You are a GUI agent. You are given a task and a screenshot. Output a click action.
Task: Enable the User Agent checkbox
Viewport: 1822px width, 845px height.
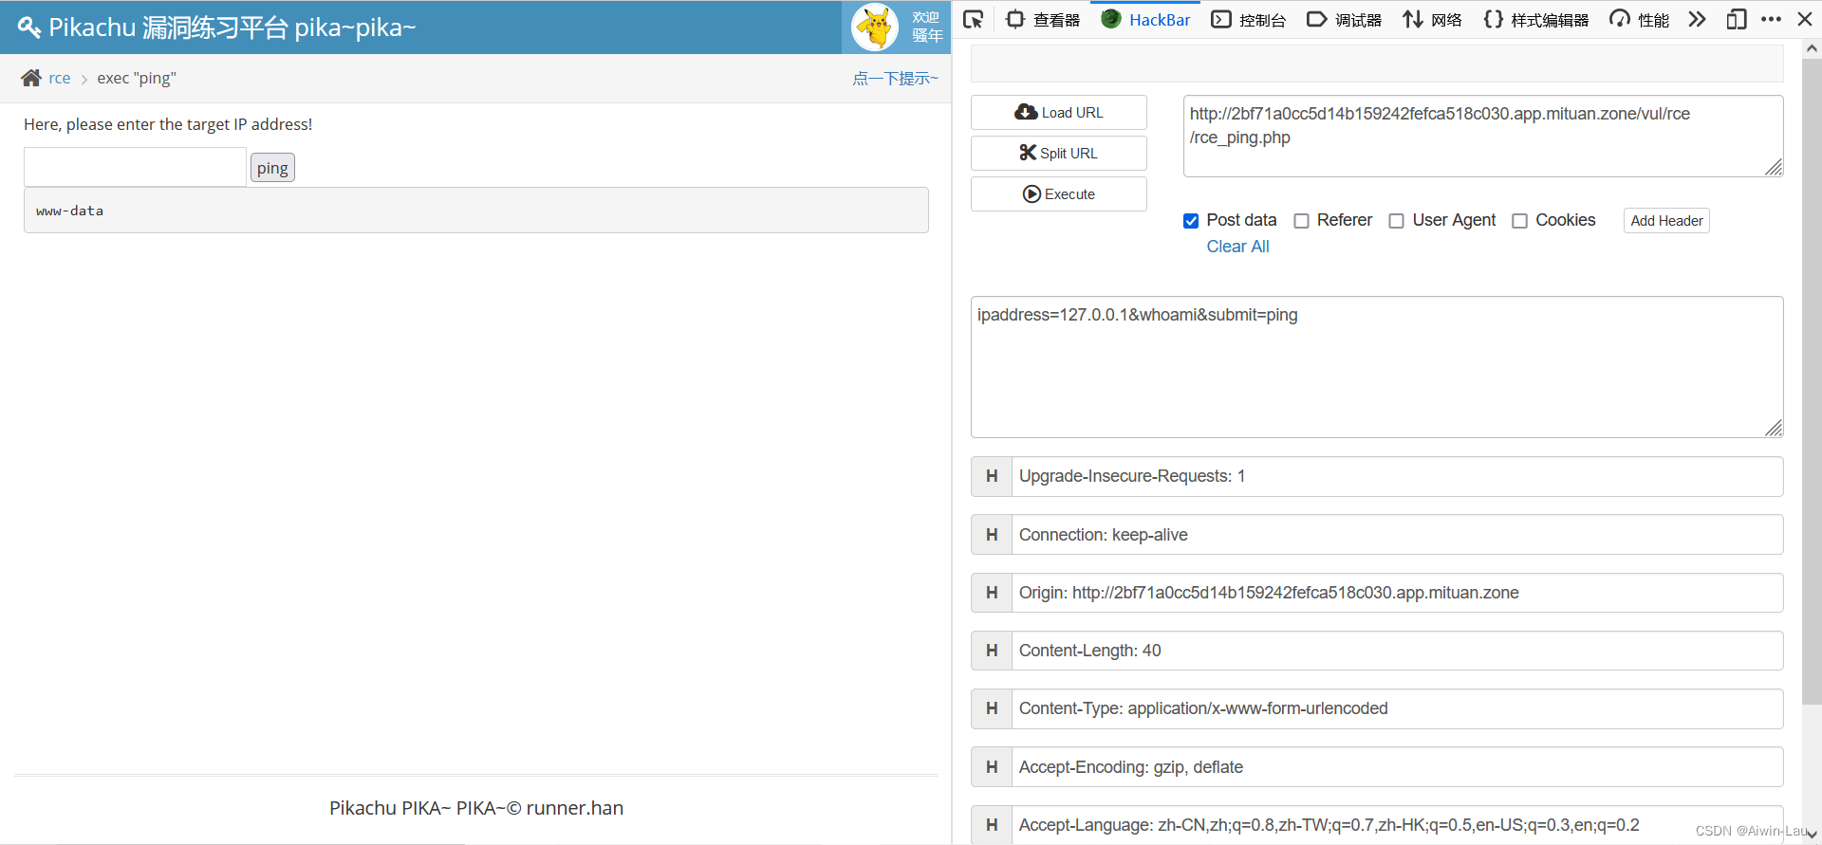pyautogui.click(x=1396, y=221)
